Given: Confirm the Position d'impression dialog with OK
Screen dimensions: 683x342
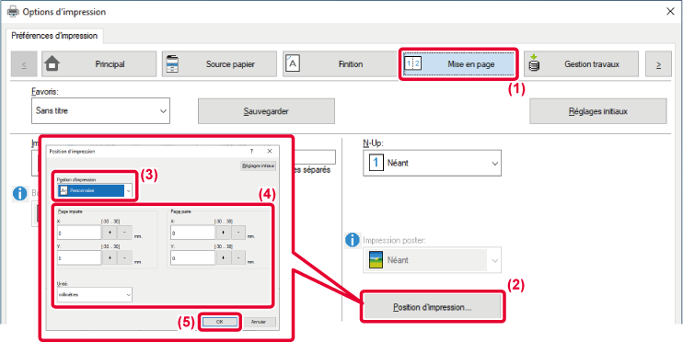Looking at the screenshot, I should (219, 322).
